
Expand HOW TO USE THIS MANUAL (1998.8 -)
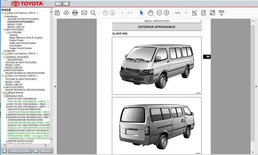pos(7,104)
